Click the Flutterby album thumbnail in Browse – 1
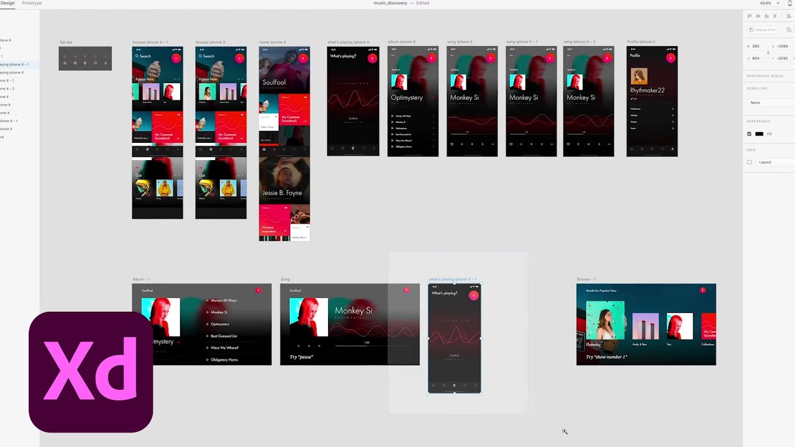Screen dimensions: 795x447 click(x=605, y=320)
